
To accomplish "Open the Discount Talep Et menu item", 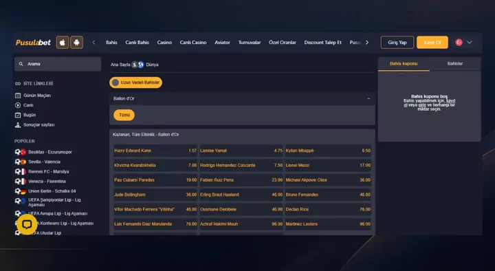I will (x=323, y=43).
